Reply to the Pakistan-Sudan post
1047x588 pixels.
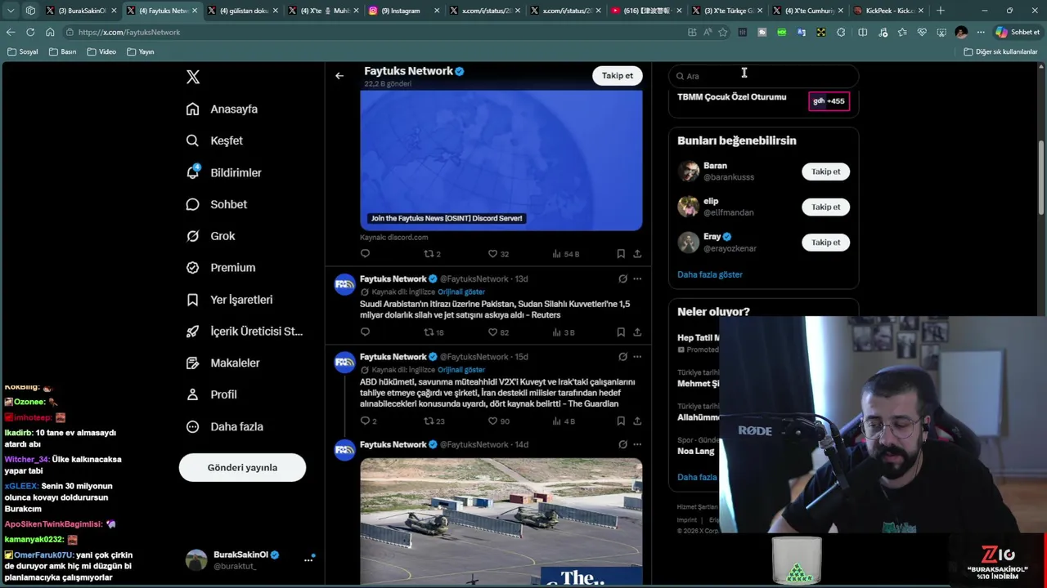pyautogui.click(x=365, y=332)
